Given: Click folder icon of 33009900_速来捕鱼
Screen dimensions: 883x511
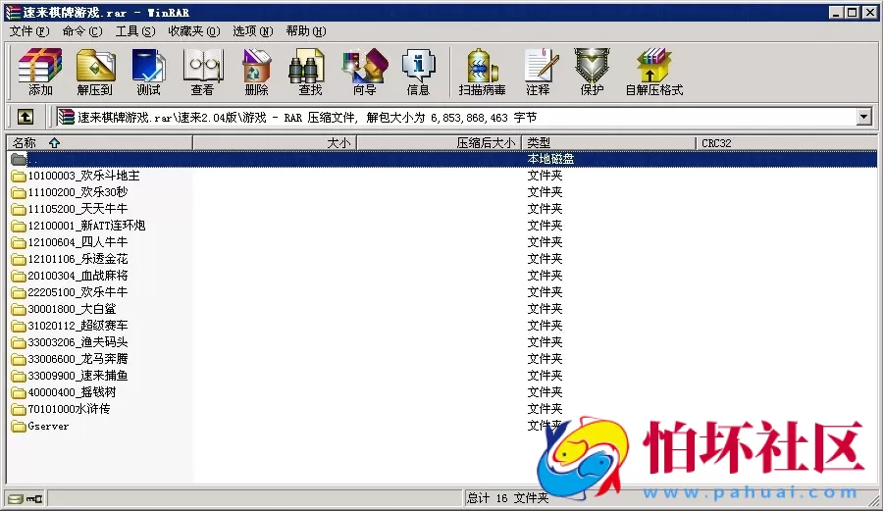Looking at the screenshot, I should click(x=19, y=376).
